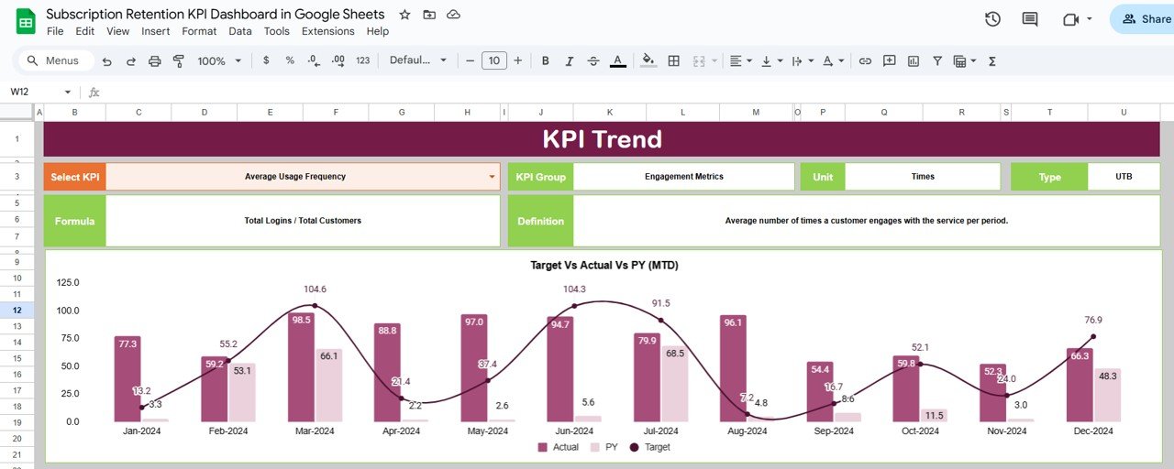Viewport: 1174px width, 469px height.
Task: Open the Name box dropdown arrow
Action: coord(67,93)
